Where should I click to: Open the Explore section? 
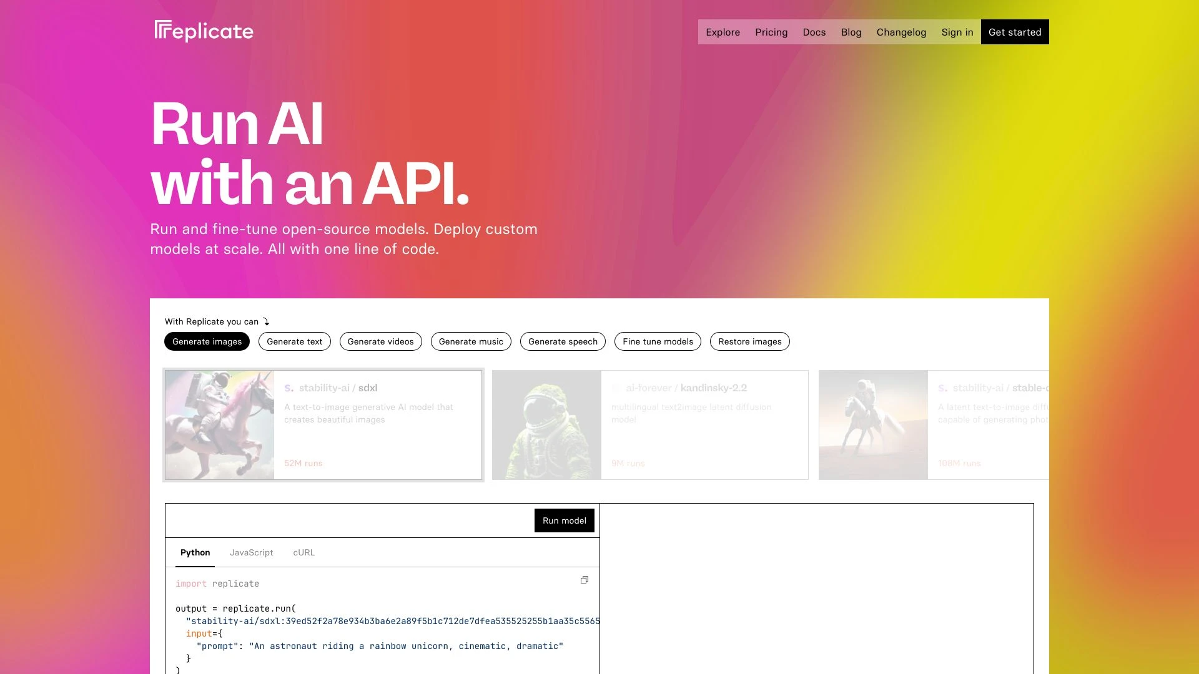[722, 31]
